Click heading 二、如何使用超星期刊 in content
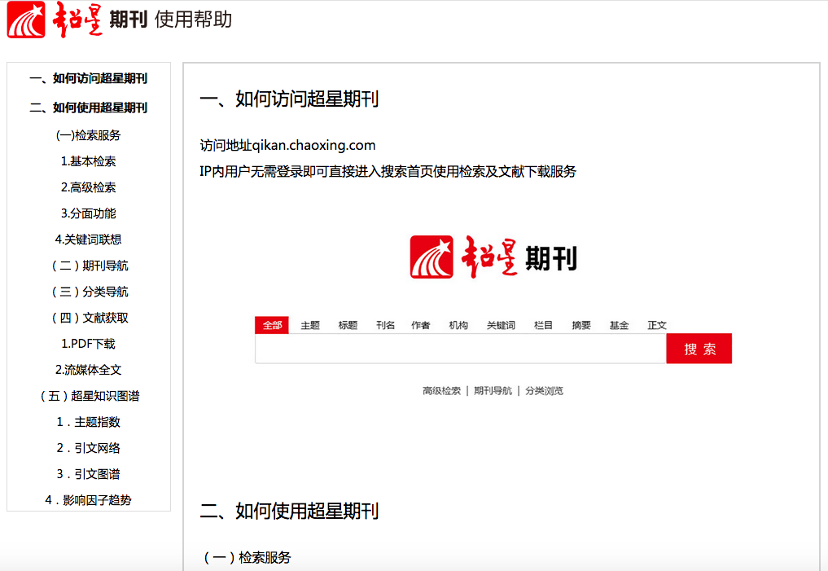The image size is (828, 571). pyautogui.click(x=289, y=511)
